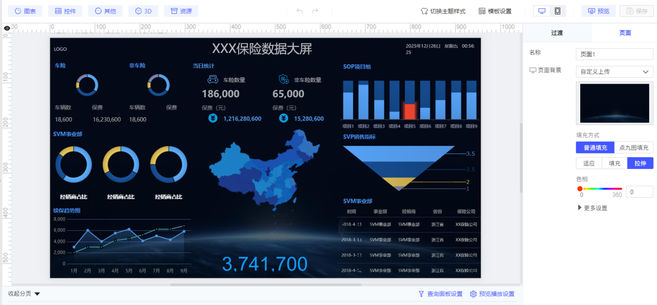This screenshot has width=657, height=305.
Task: Select the China map component
Action: 264,171
